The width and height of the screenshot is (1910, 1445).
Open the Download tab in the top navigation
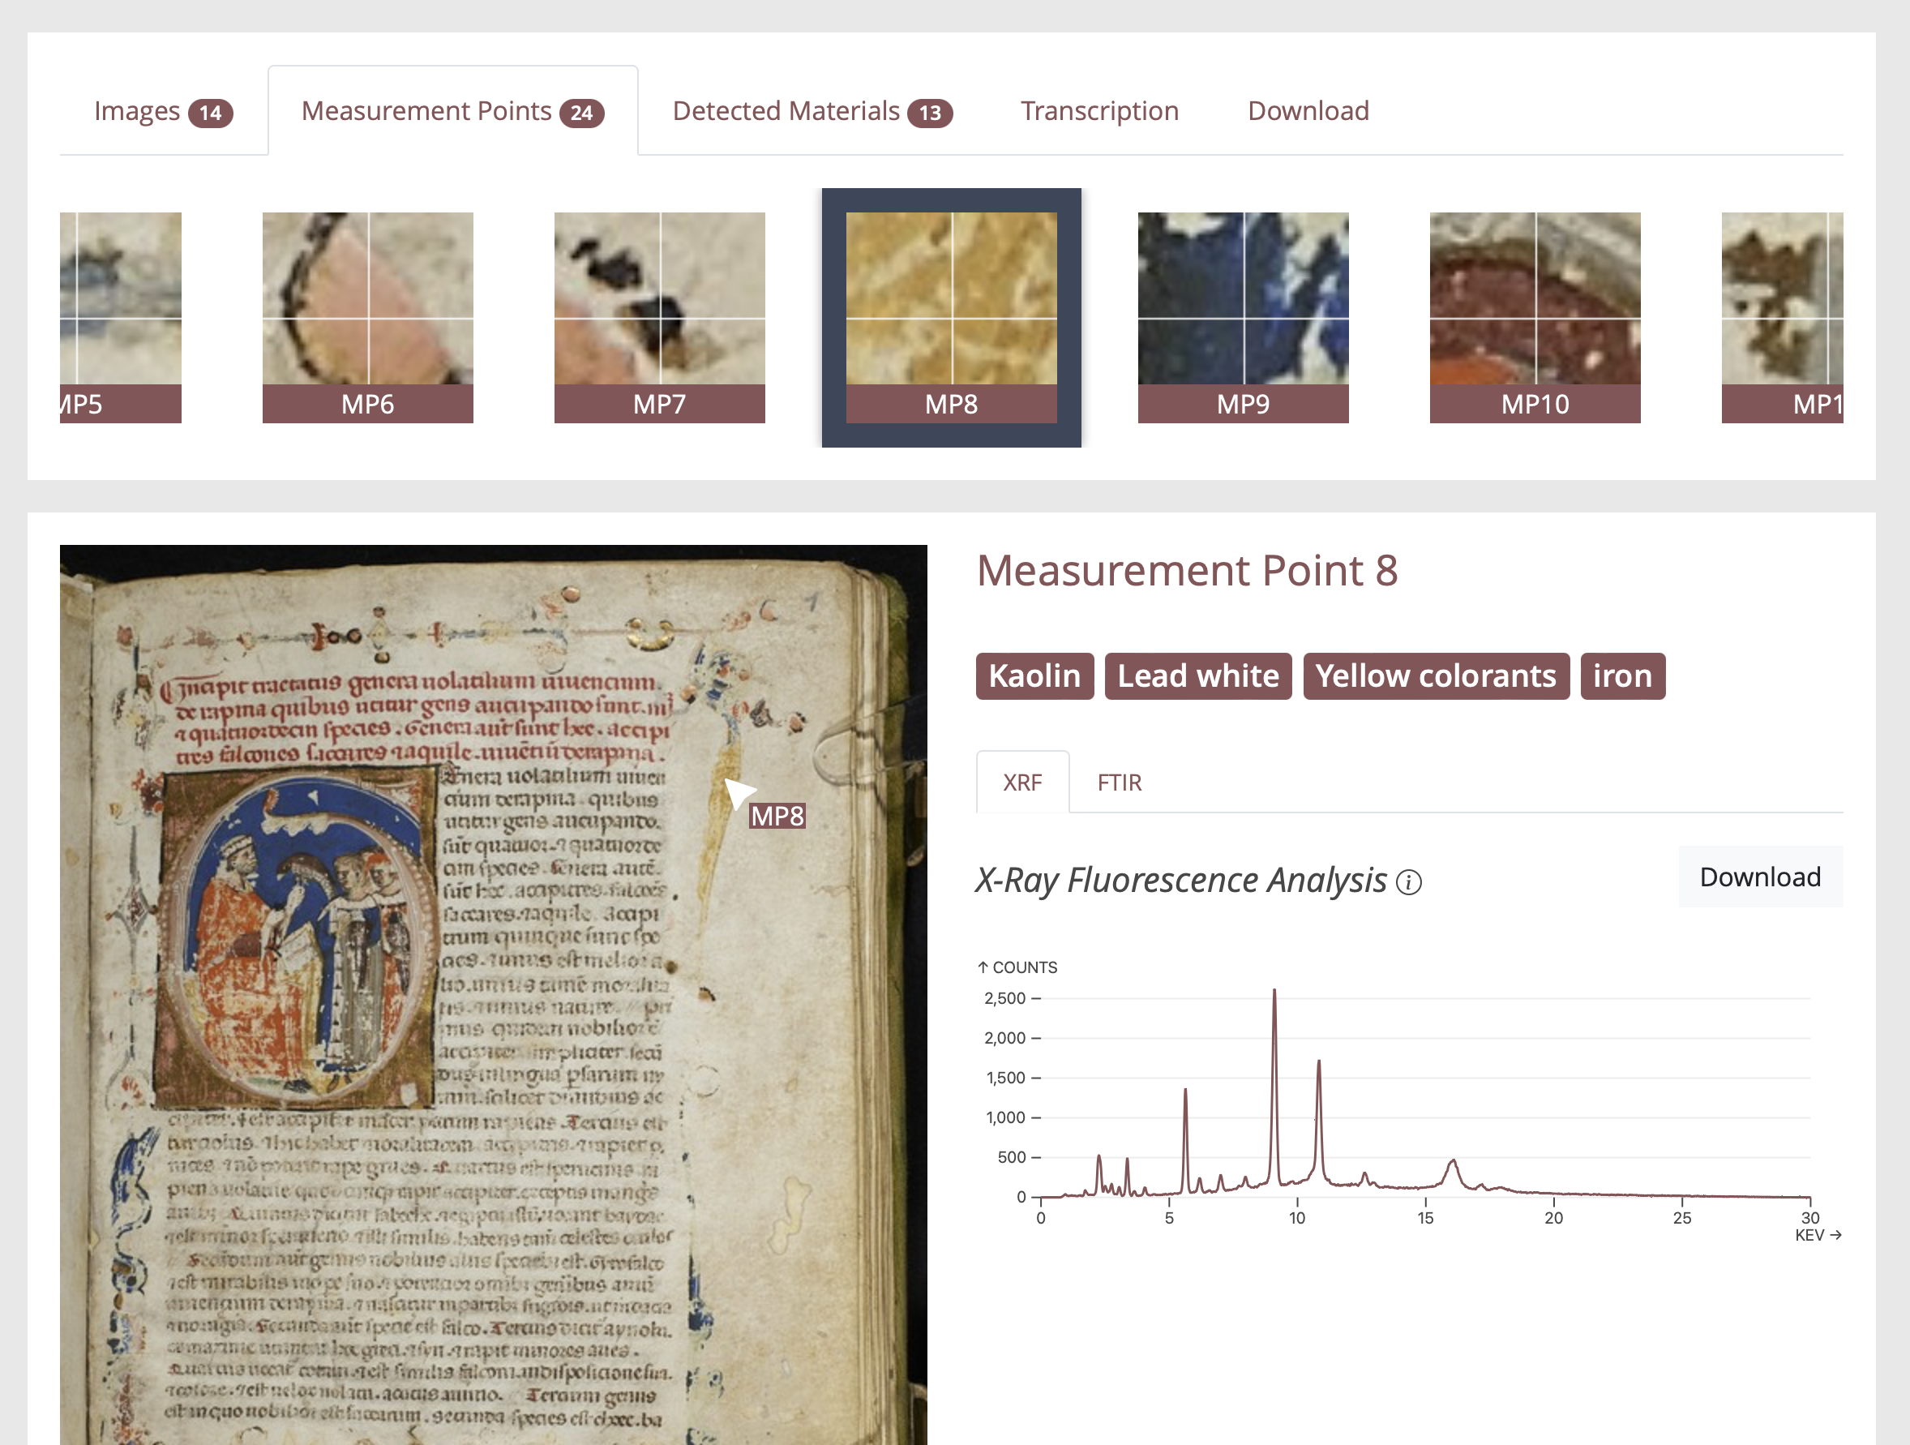(1308, 110)
